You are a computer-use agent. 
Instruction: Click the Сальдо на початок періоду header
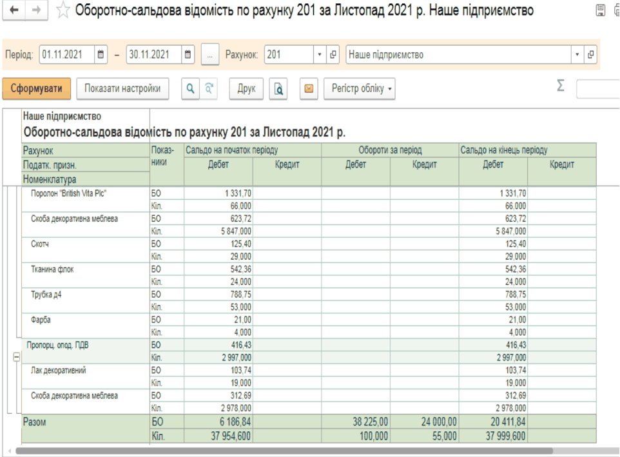coord(253,150)
